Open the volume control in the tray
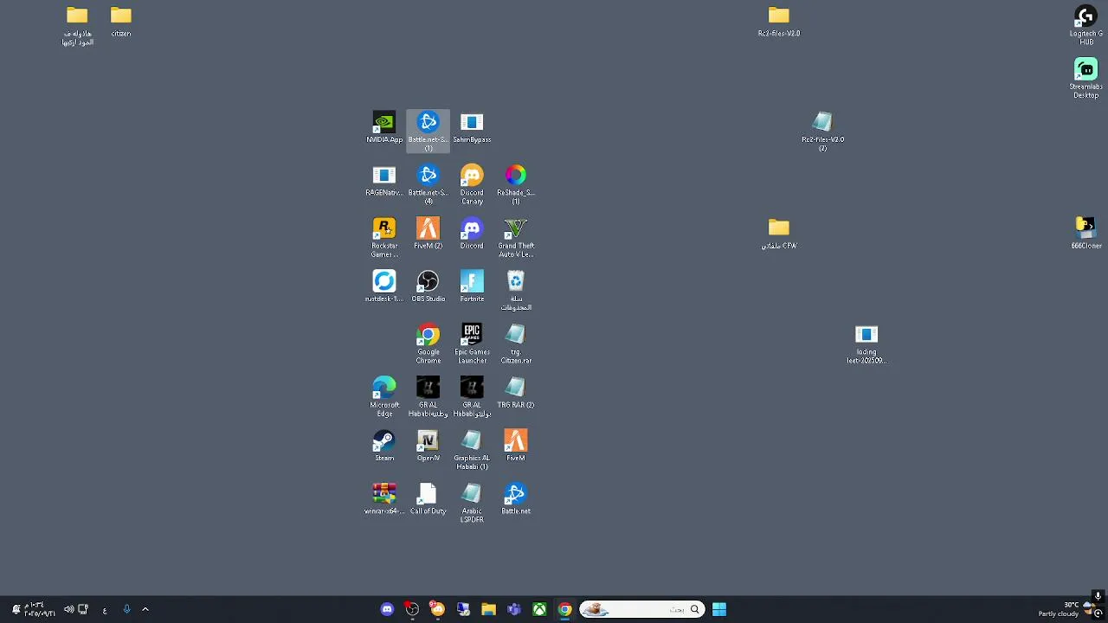This screenshot has width=1108, height=623. tap(68, 609)
